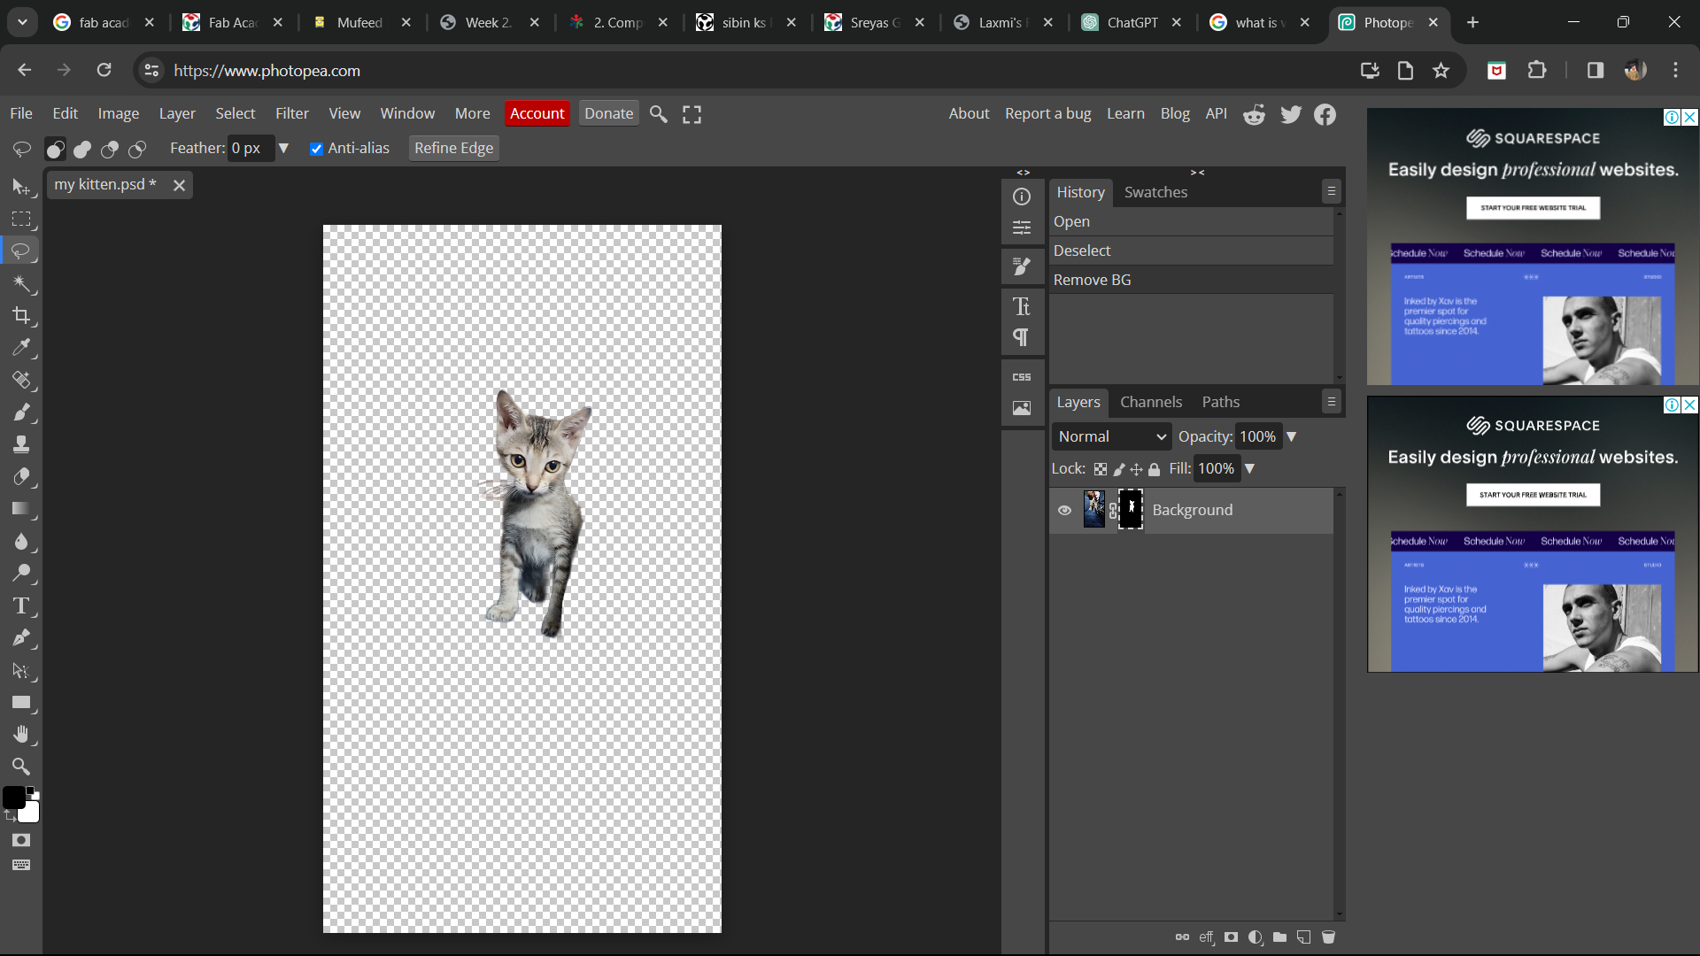Image resolution: width=1700 pixels, height=956 pixels.
Task: Expand the Fill slider arrow
Action: coord(1250,468)
